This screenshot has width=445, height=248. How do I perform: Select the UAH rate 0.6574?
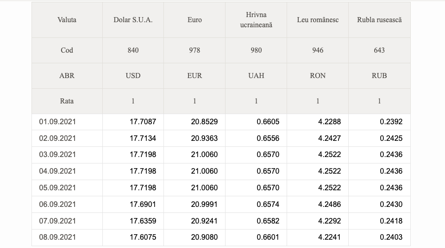(268, 205)
